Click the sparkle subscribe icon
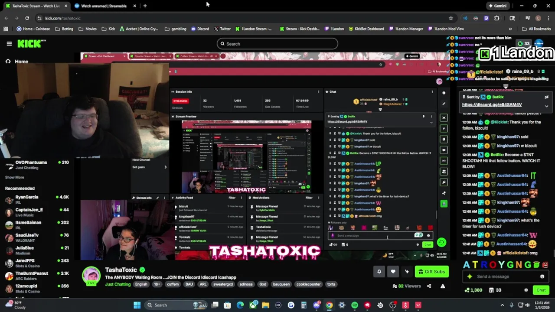Viewport: 555px width, 312px height. 407,272
